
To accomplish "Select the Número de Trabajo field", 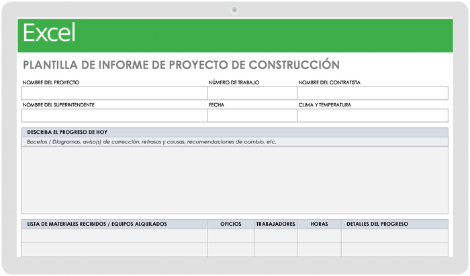I will [252, 93].
